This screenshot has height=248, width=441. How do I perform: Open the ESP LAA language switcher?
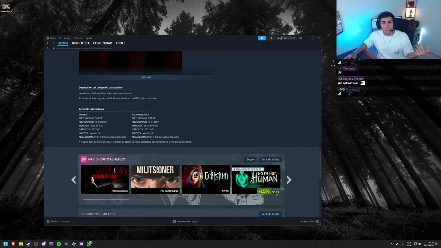[x=409, y=244]
